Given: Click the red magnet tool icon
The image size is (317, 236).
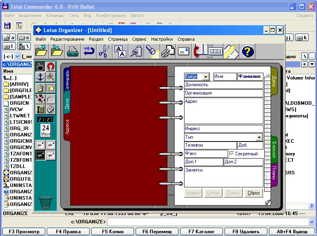Looking at the screenshot, I should (x=50, y=66).
